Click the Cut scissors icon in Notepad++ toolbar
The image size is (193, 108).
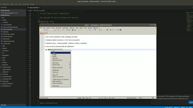58,30
